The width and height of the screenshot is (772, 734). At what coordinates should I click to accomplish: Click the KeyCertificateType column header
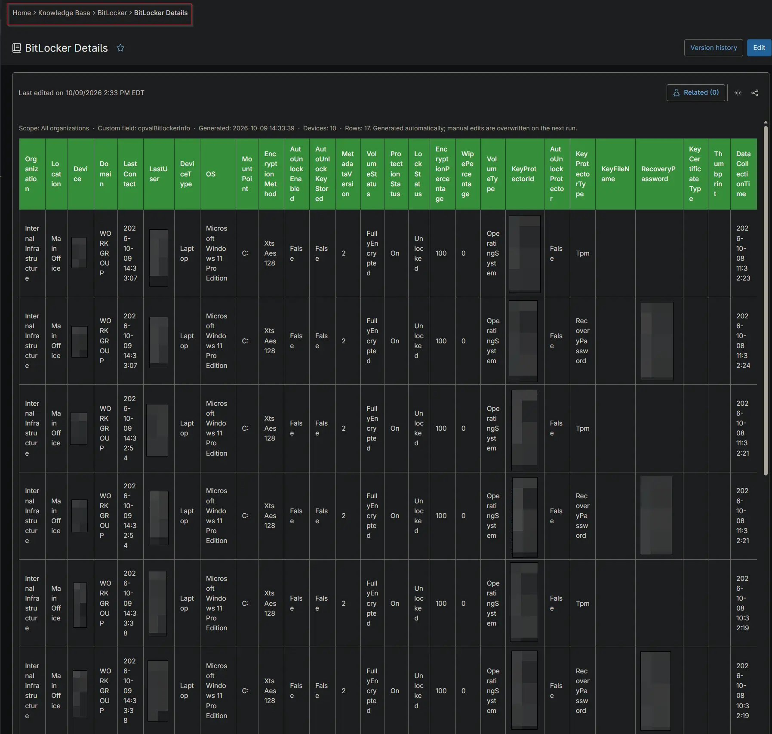click(695, 174)
